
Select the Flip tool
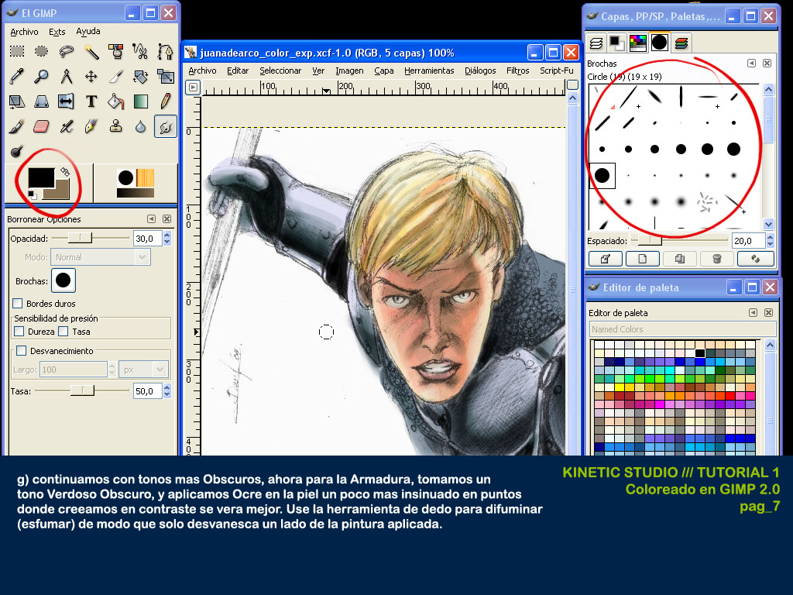pyautogui.click(x=67, y=101)
